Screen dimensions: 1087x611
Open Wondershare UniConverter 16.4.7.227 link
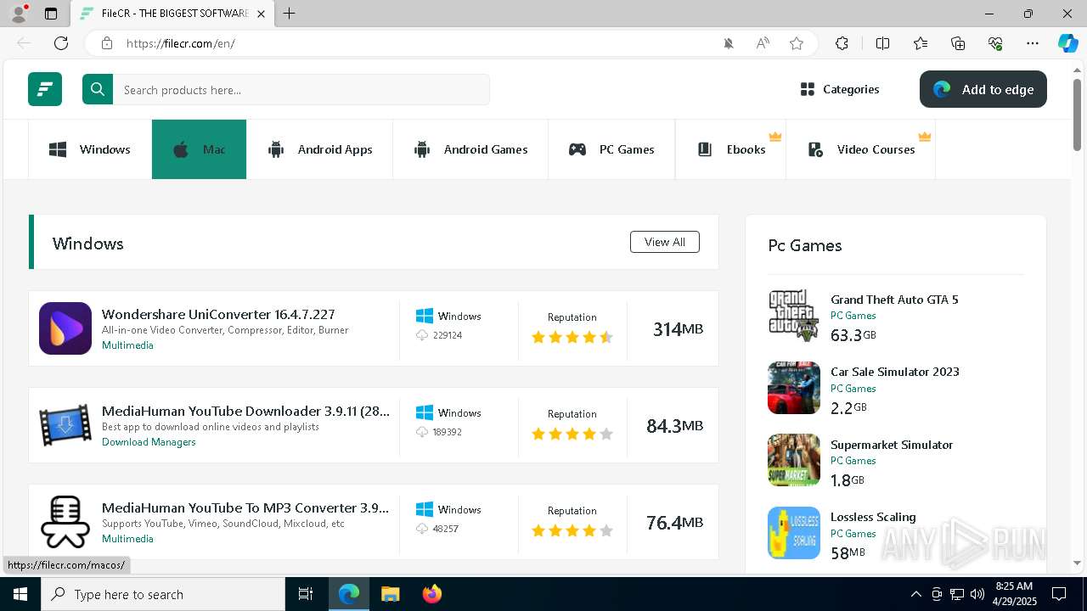218,314
